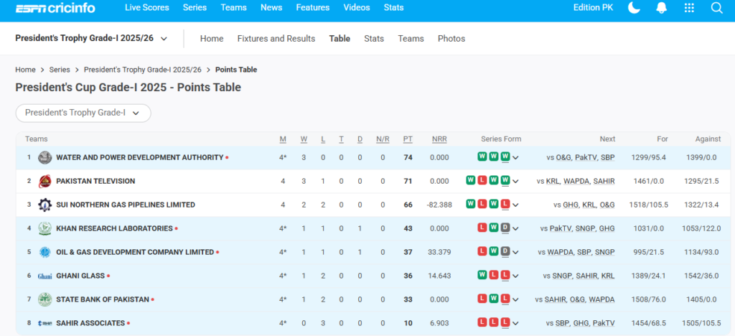Image resolution: width=735 pixels, height=336 pixels.
Task: Open the notifications bell
Action: coord(660,8)
